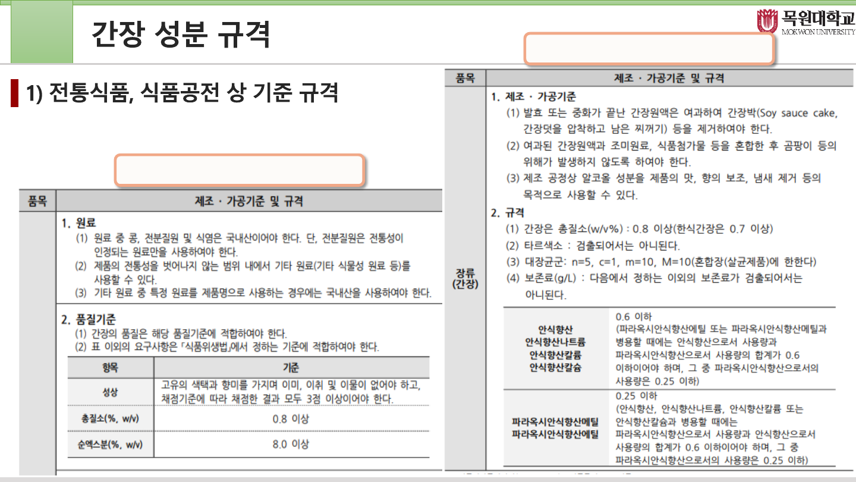Viewport: 856px width, 482px height.
Task: Click the 8.0 이상 value cell
Action: click(291, 444)
